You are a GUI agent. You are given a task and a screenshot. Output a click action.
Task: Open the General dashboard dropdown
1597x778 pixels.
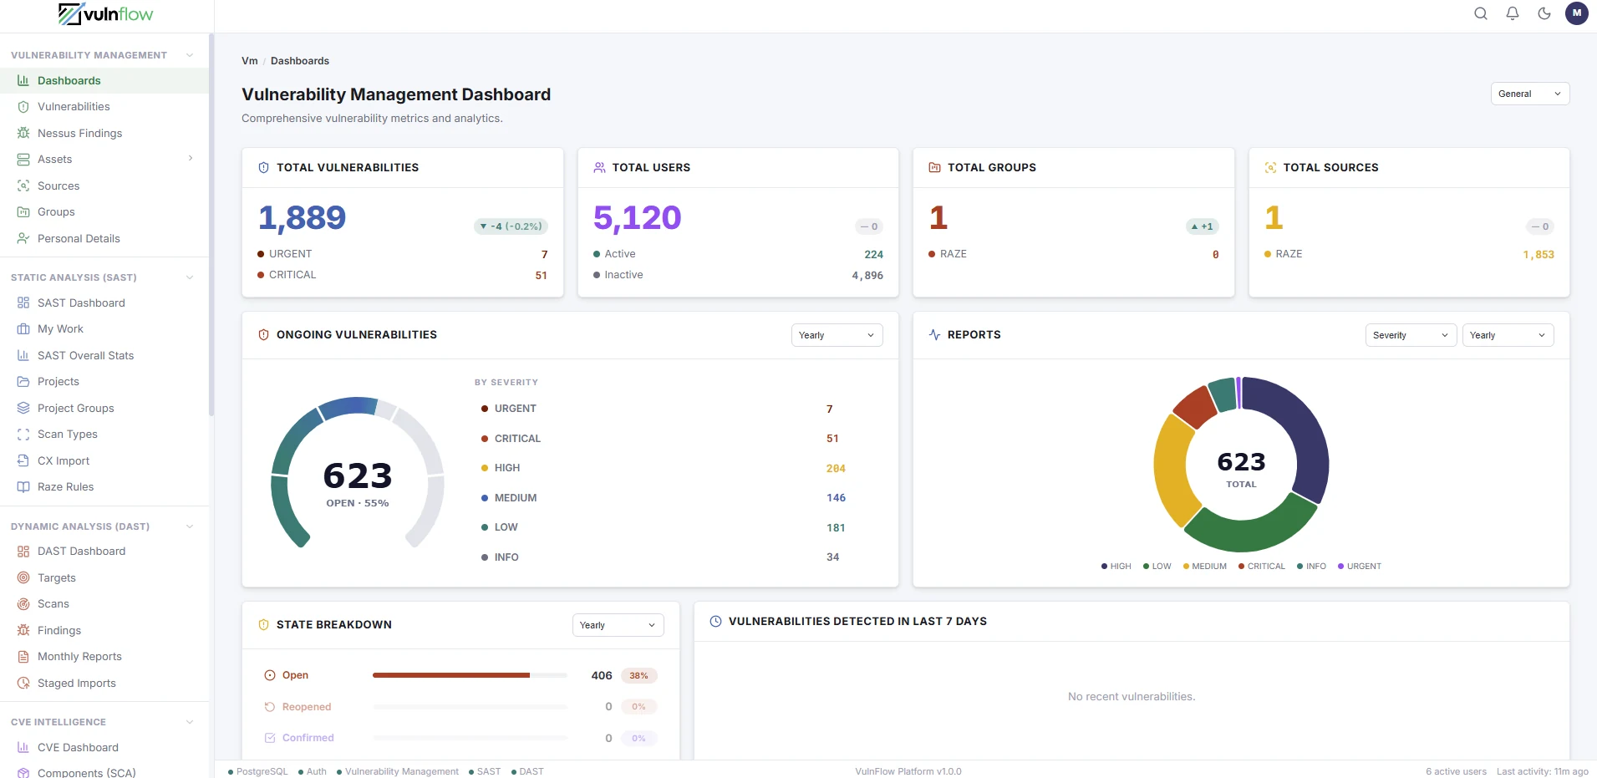pyautogui.click(x=1530, y=94)
